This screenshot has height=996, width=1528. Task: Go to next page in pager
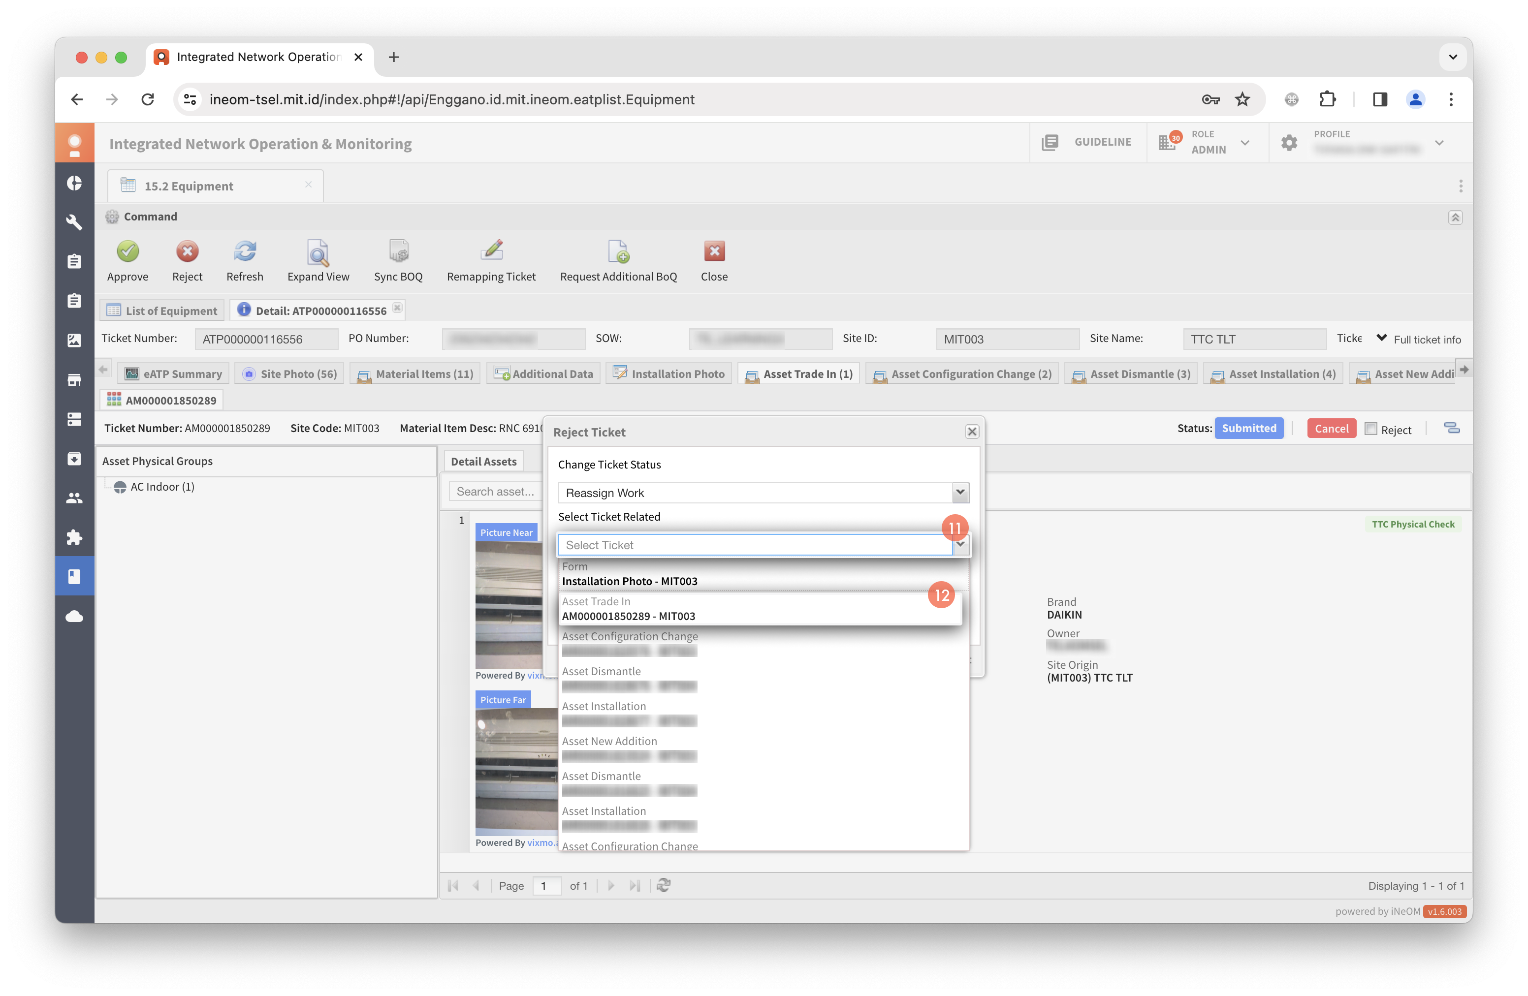[x=610, y=885]
